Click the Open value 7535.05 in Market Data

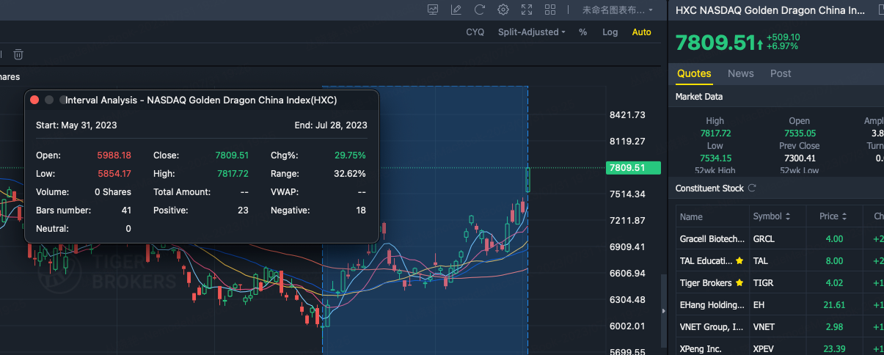(800, 133)
